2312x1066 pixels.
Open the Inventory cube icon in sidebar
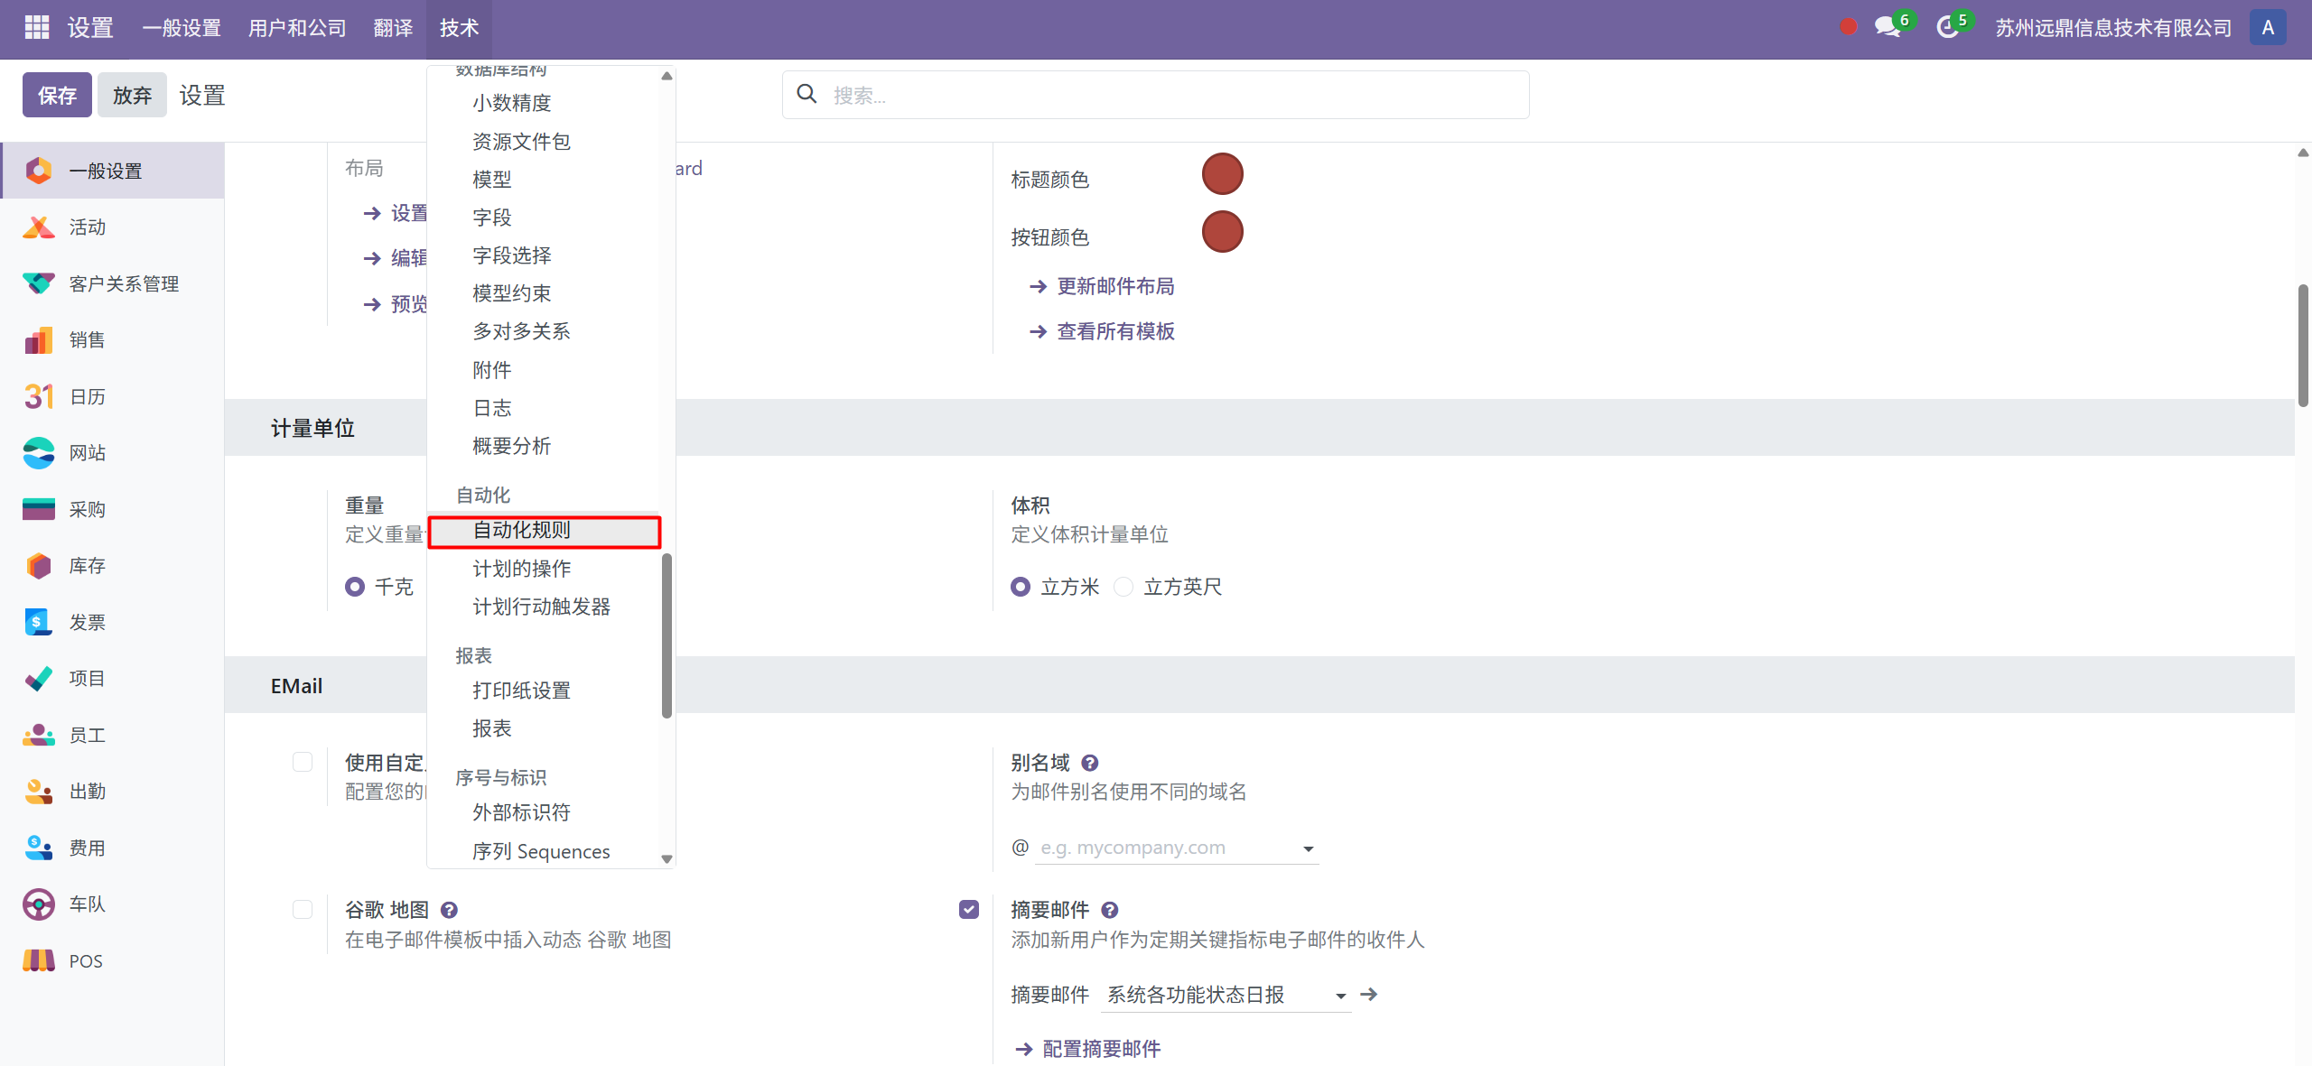(x=38, y=566)
